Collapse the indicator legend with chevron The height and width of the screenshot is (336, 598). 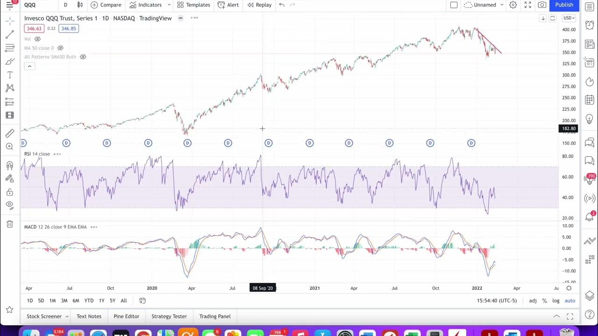(x=29, y=66)
